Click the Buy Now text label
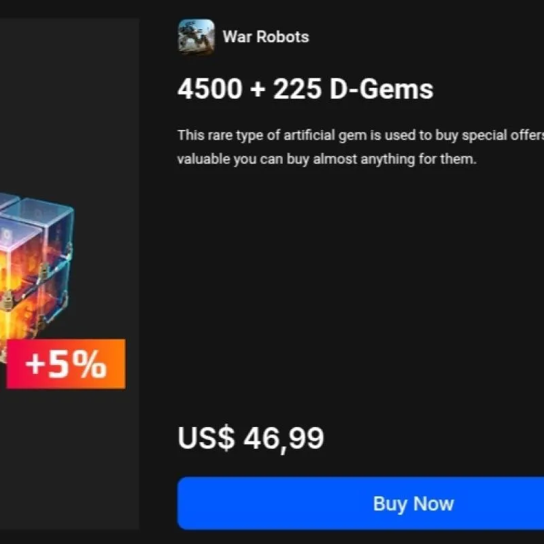 [413, 504]
